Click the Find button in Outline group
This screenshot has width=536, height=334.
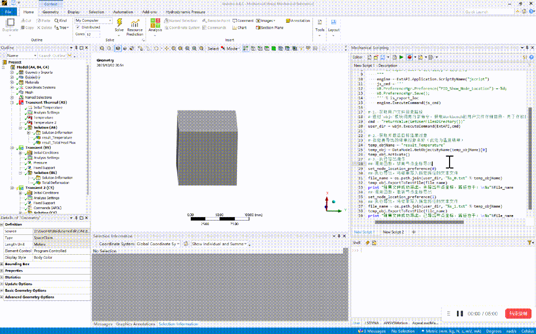pos(61,21)
